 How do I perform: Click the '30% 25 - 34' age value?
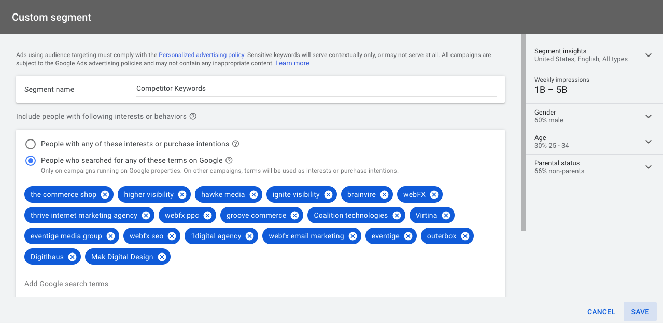552,146
